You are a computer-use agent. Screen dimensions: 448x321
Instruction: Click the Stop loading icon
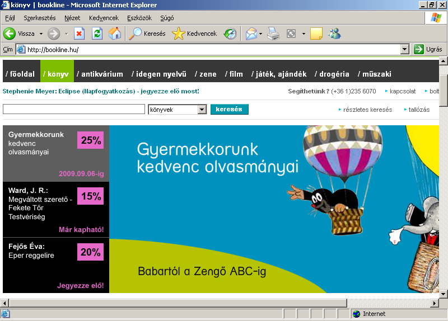tap(79, 34)
